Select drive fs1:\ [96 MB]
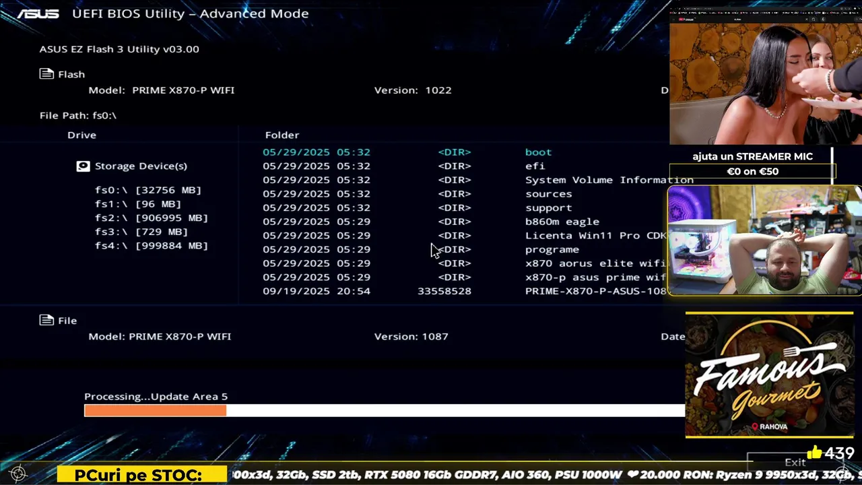The image size is (862, 485). pos(138,203)
